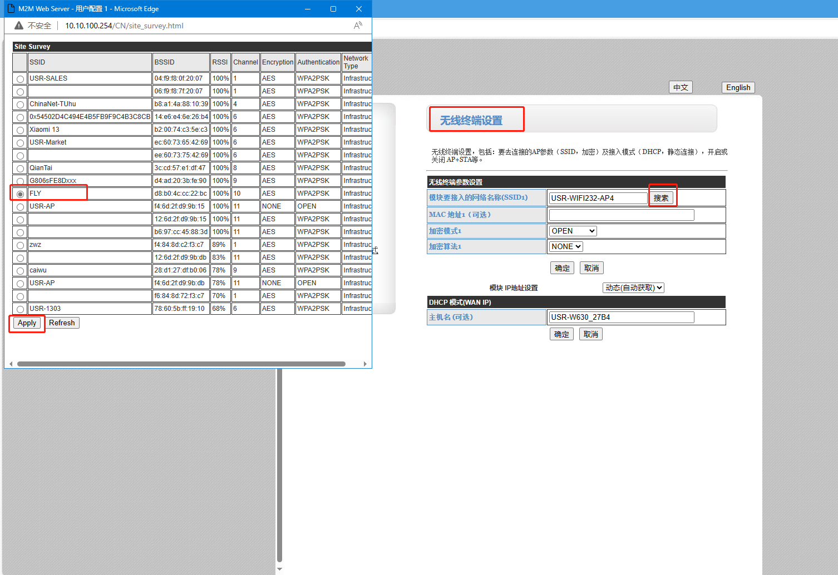Select the Xiaomi 13 network radio button
Screen dimensions: 838x575
point(21,130)
